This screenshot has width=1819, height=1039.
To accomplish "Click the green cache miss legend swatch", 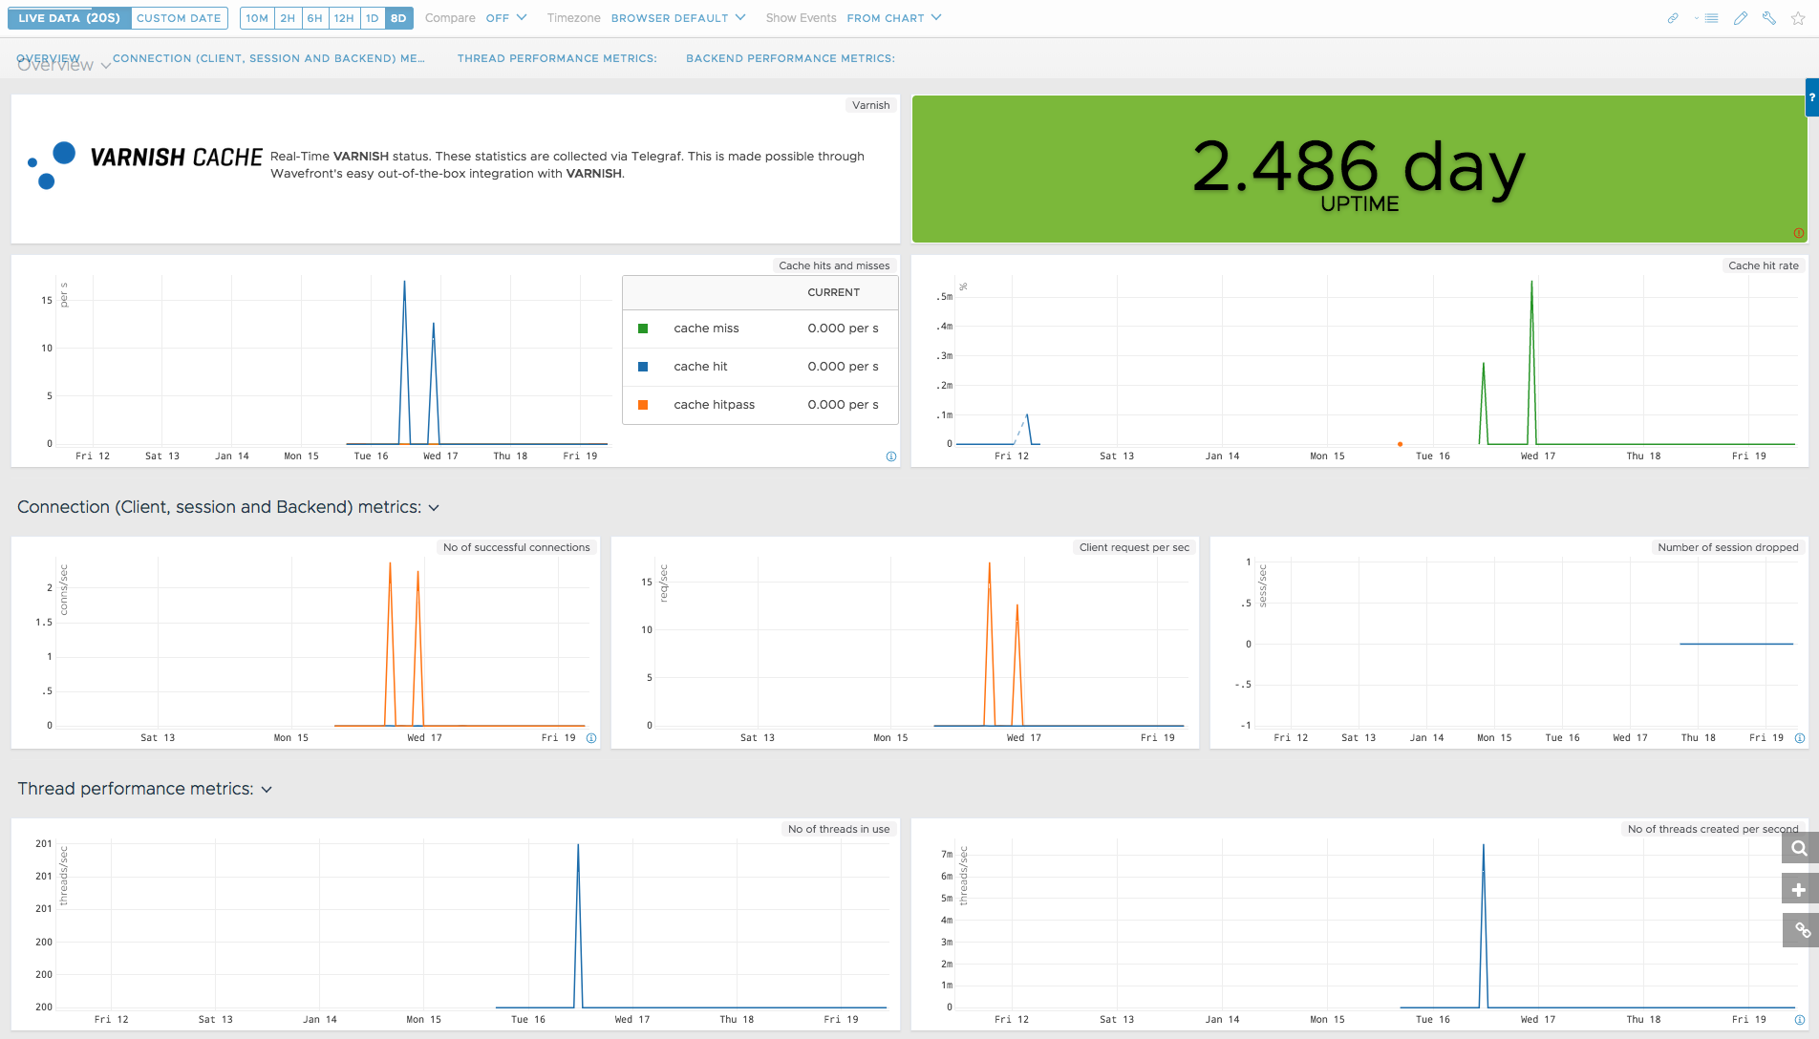I will 643,329.
